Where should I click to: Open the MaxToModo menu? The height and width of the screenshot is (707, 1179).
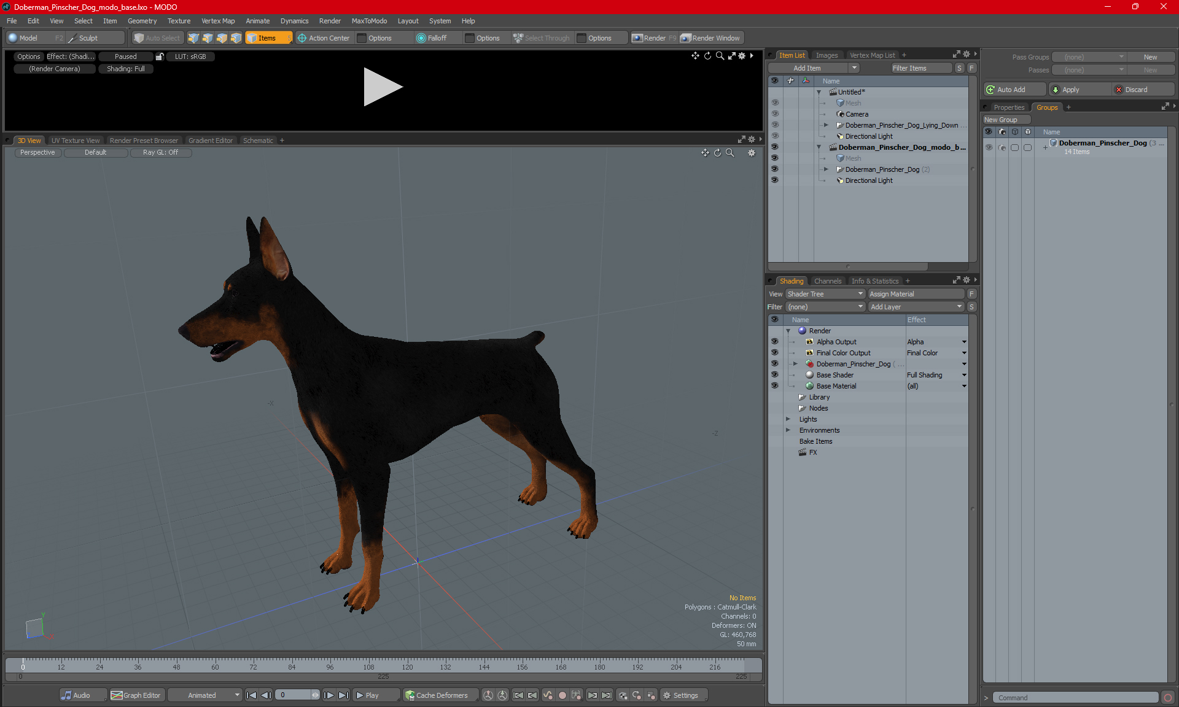click(369, 21)
